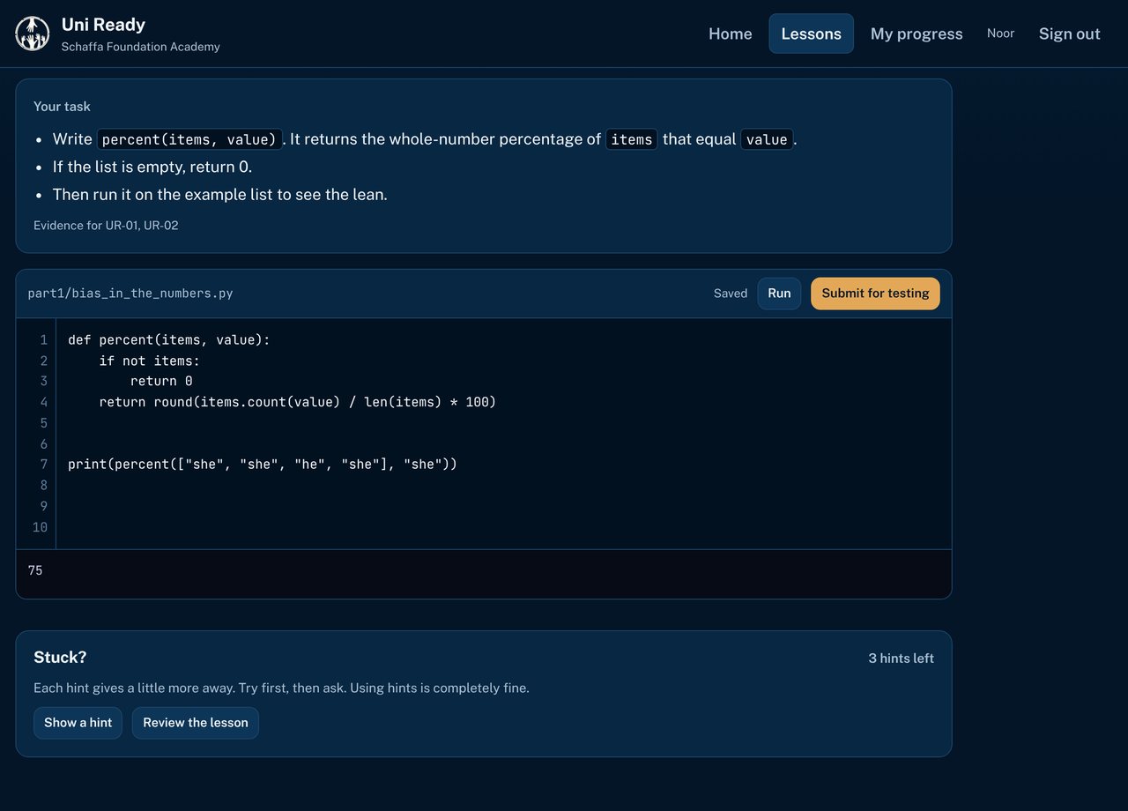Sign out of the account
1128x811 pixels.
click(x=1069, y=33)
